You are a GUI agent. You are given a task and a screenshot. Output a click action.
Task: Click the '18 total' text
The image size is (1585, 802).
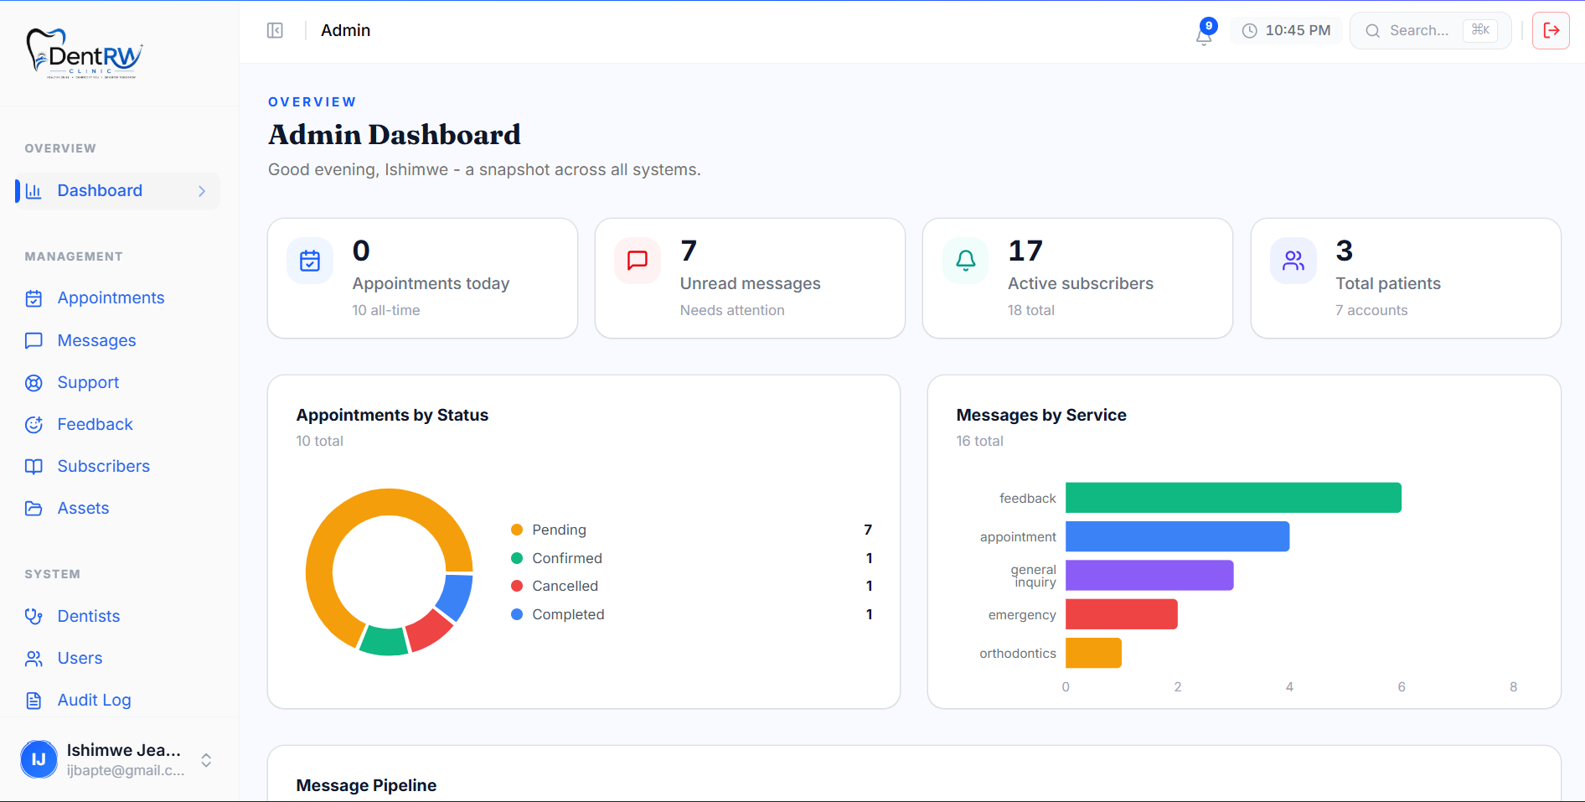[1031, 310]
